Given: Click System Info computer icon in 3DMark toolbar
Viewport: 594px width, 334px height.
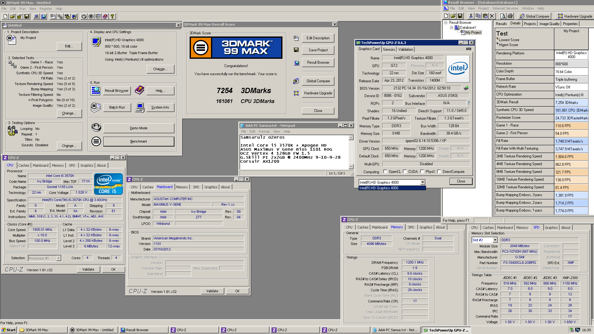Looking at the screenshot, I should [x=36, y=16].
